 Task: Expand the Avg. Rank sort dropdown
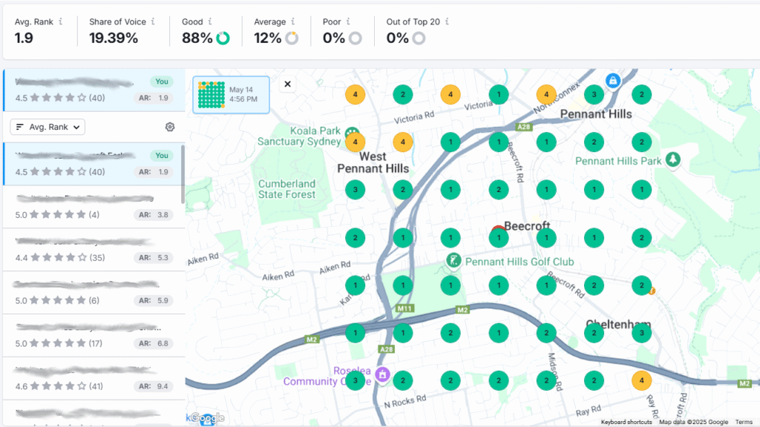pos(48,128)
